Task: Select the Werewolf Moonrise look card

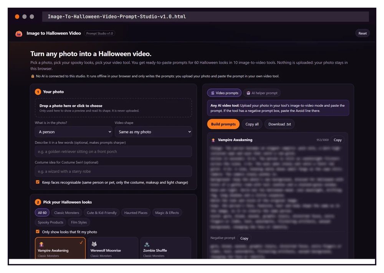Action: [113, 248]
